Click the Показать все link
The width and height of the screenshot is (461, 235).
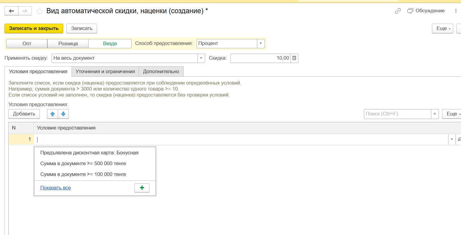click(x=55, y=188)
